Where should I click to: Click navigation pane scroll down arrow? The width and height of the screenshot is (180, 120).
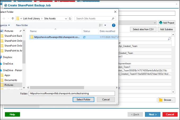click(x=24, y=88)
